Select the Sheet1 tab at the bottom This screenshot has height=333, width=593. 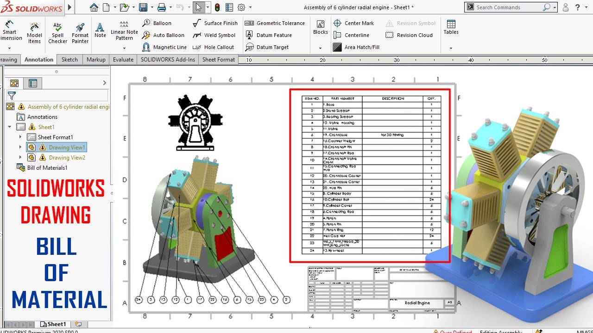(x=53, y=324)
